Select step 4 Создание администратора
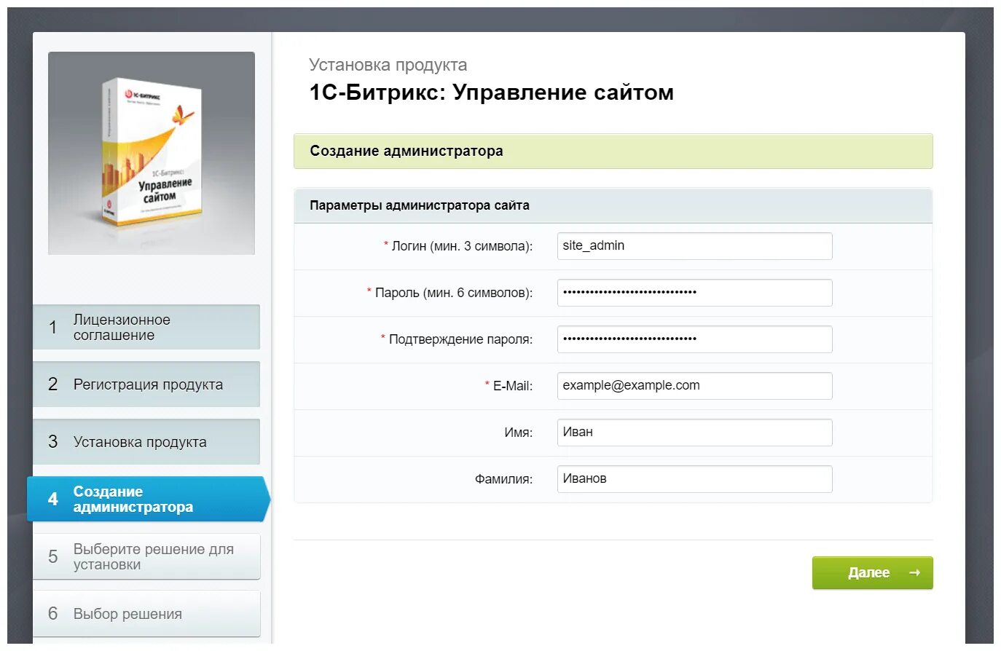This screenshot has height=651, width=1001. (x=148, y=500)
